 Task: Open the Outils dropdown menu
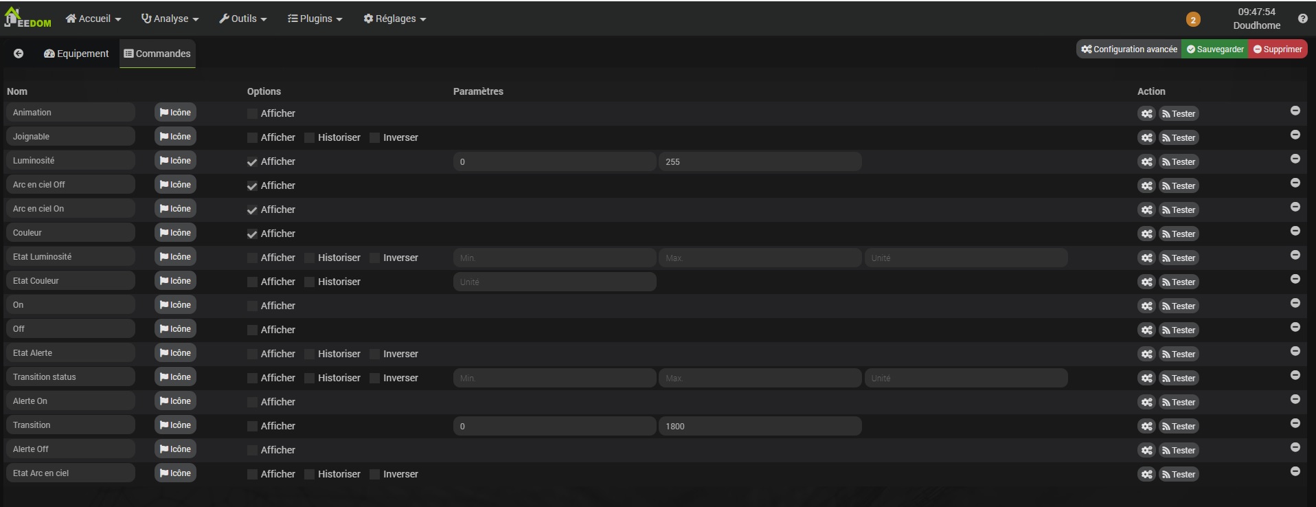(x=243, y=19)
